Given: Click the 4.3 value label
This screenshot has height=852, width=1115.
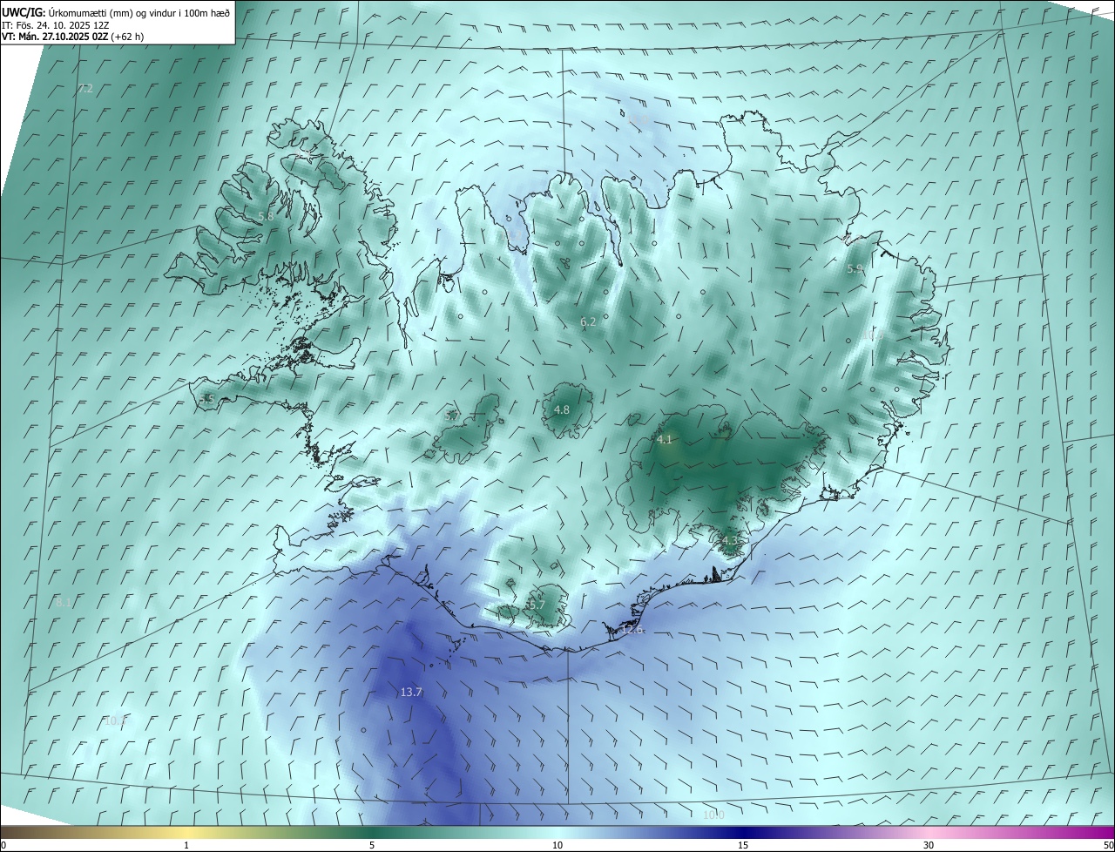Looking at the screenshot, I should [x=730, y=541].
